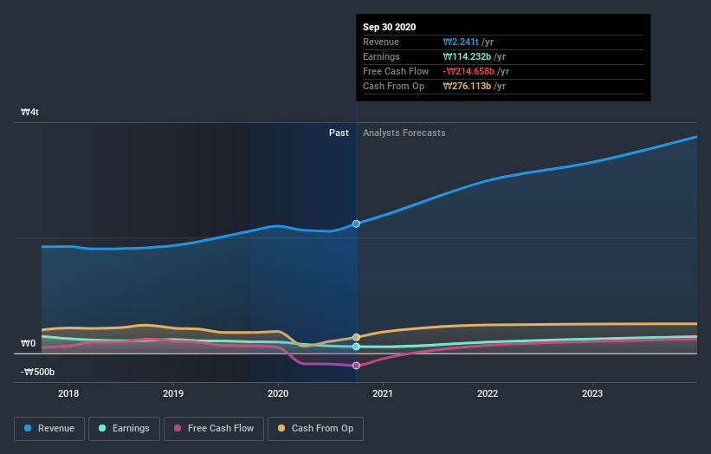Screen dimensions: 711x454
Task: Toggle the Revenue series legend button
Action: [x=49, y=429]
